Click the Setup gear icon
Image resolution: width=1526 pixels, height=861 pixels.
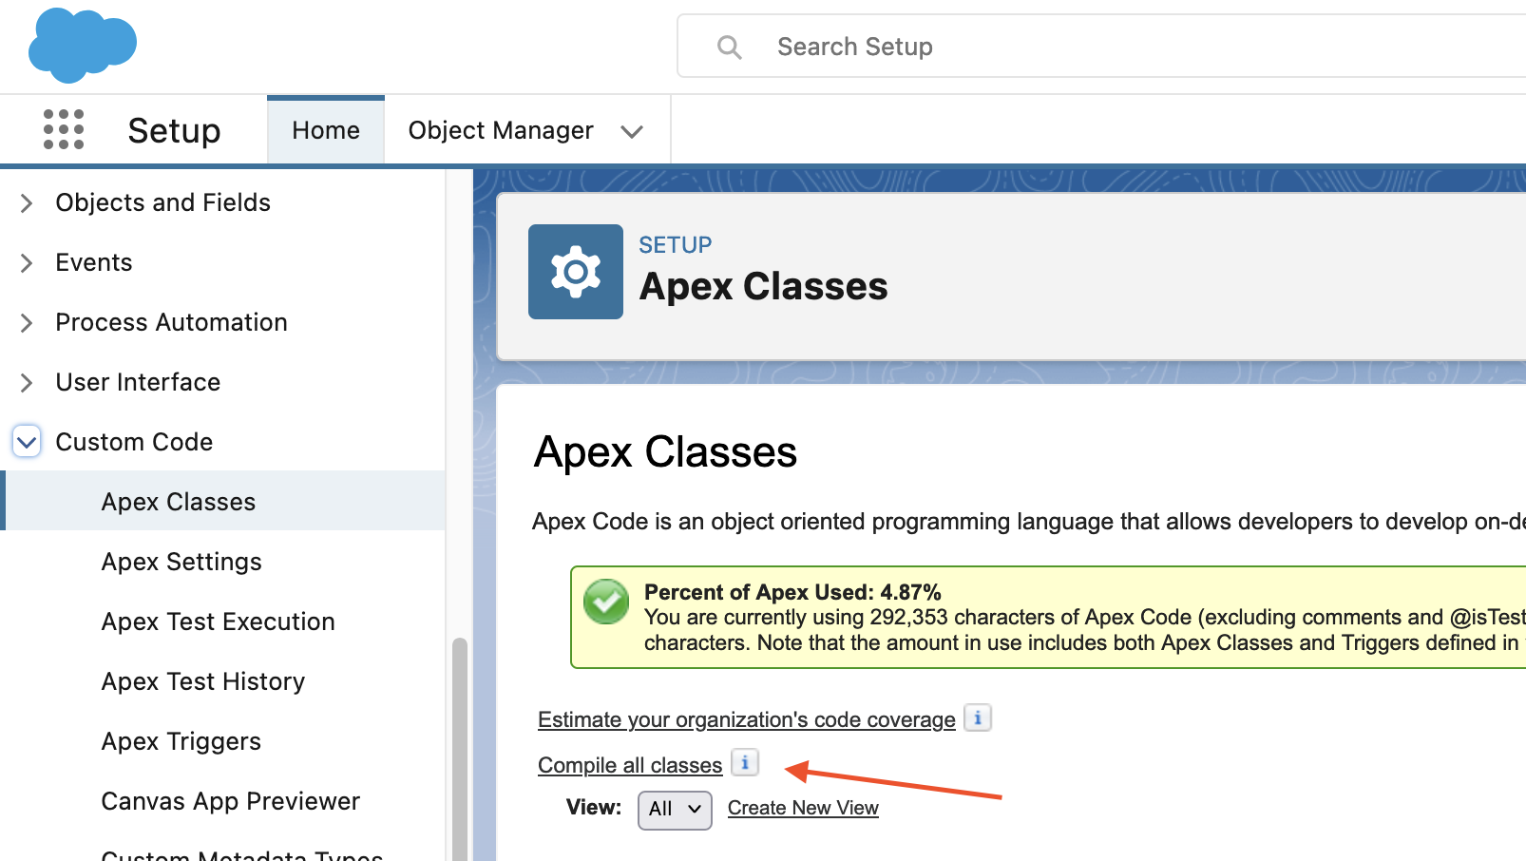pos(576,272)
